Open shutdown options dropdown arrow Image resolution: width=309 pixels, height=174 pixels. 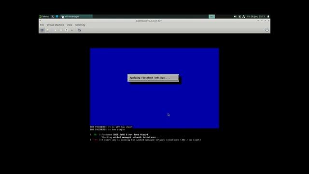(72, 30)
